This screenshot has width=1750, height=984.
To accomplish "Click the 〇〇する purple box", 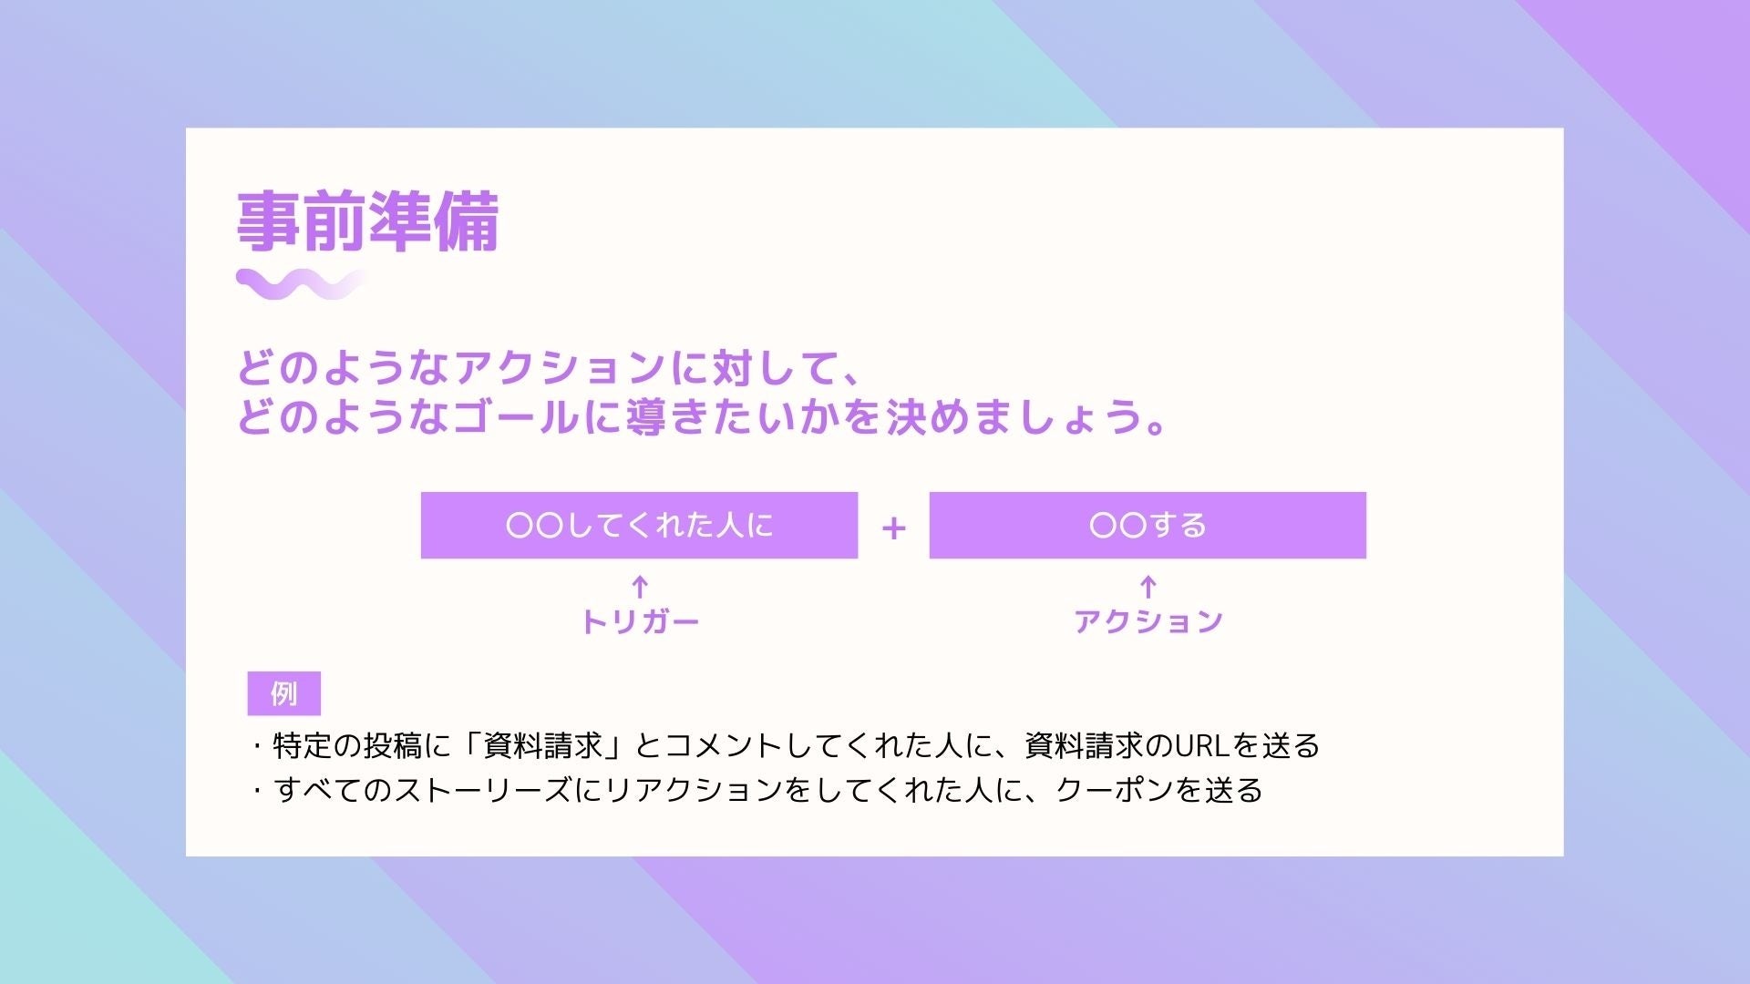I will click(x=1148, y=525).
